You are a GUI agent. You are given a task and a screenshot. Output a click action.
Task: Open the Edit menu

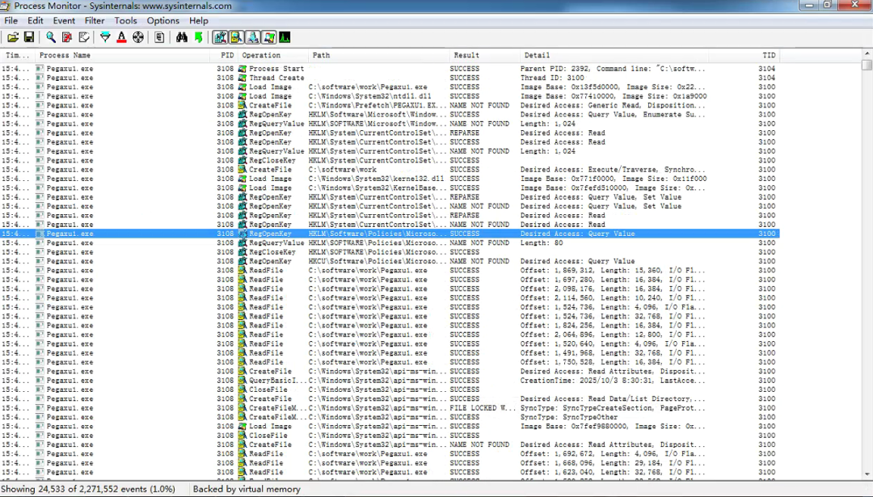click(x=35, y=20)
